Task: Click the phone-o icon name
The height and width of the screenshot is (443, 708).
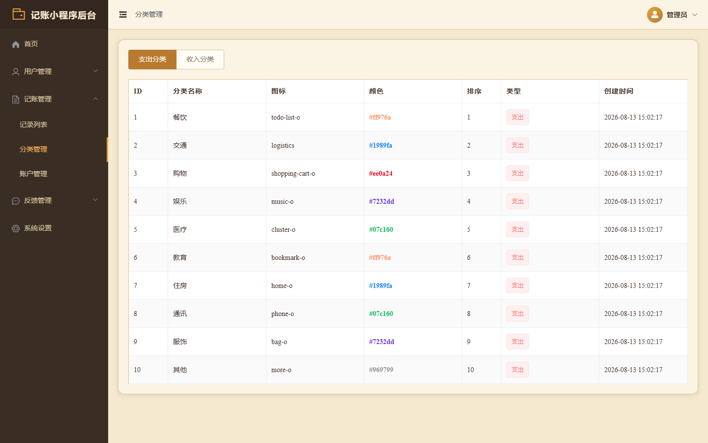Action: tap(283, 314)
